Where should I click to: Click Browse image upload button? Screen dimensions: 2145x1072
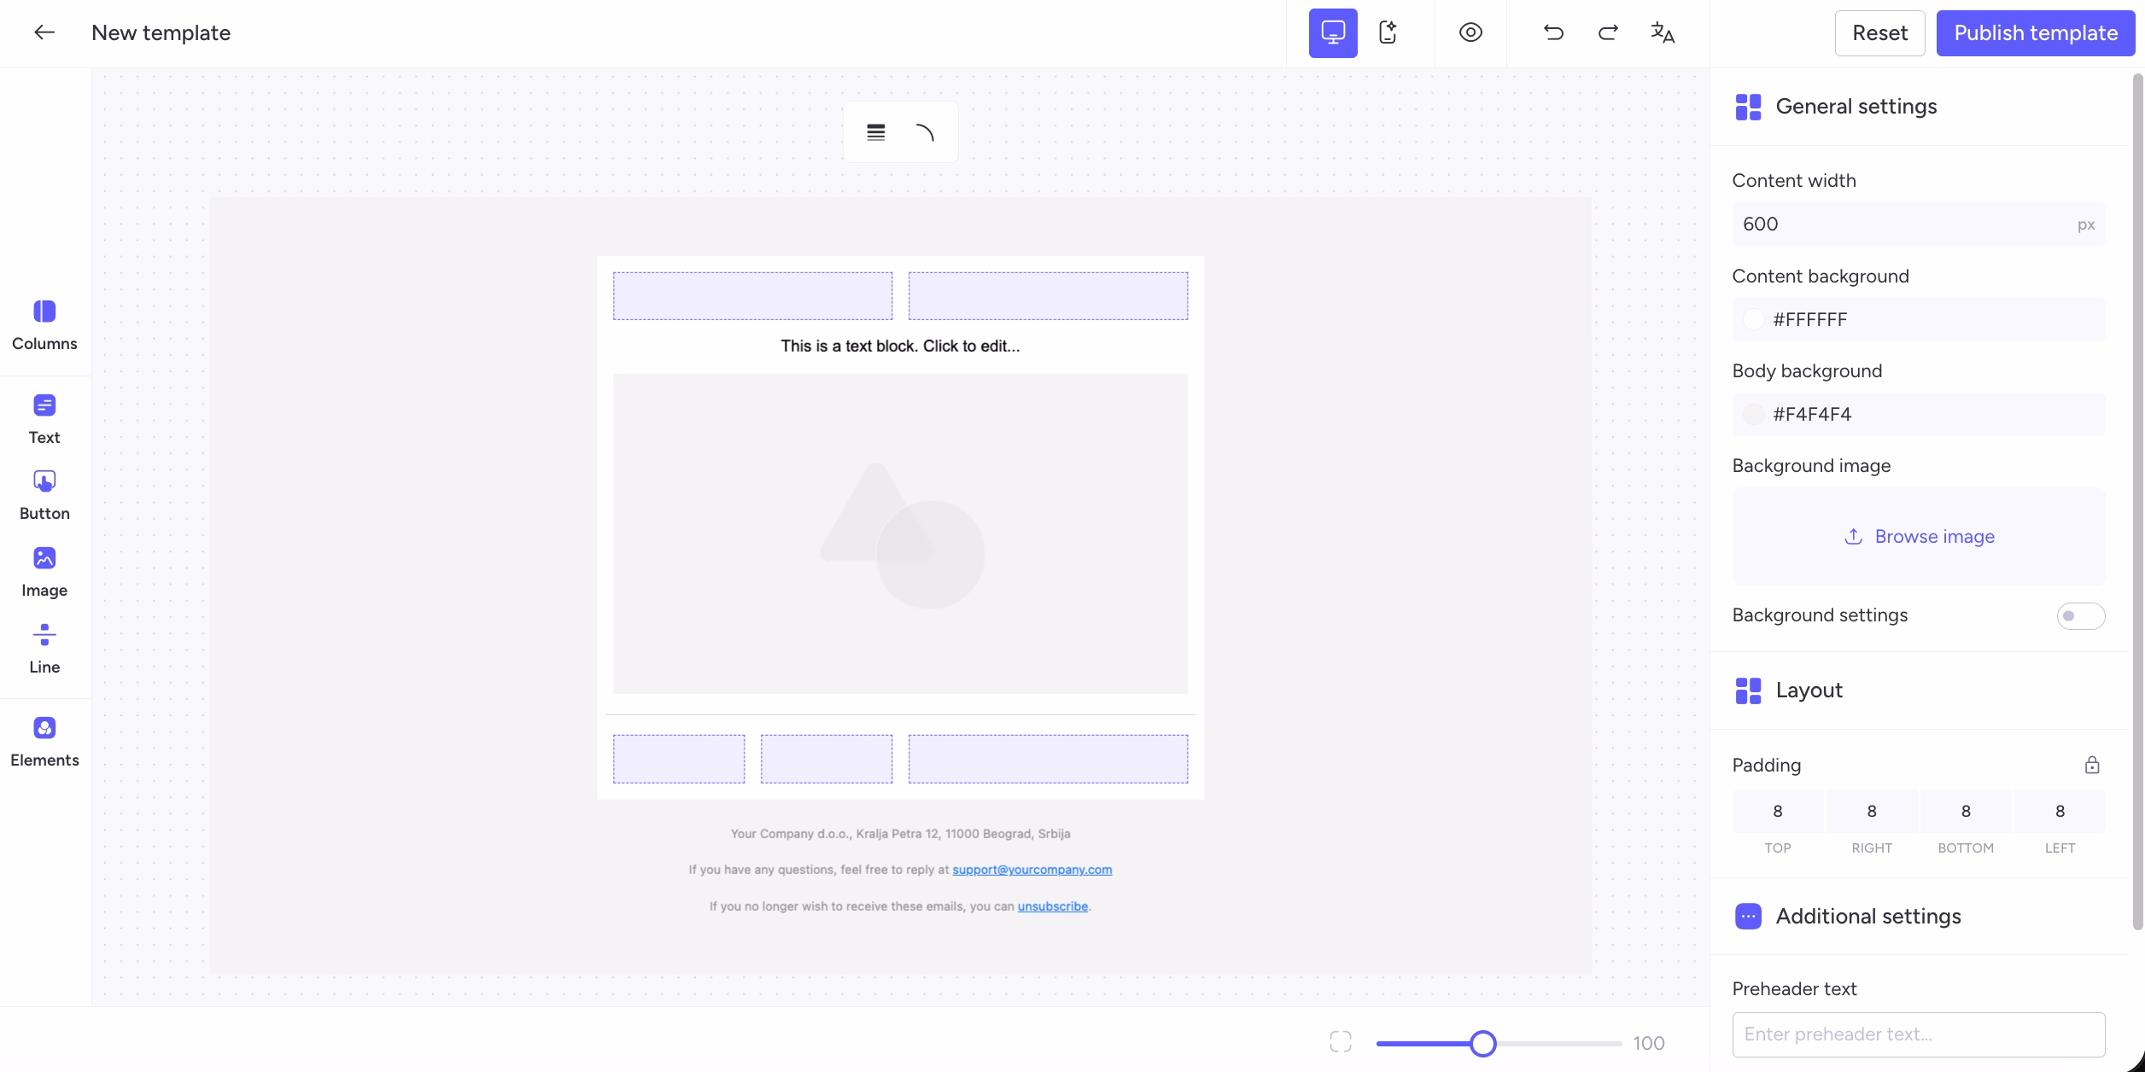tap(1919, 536)
